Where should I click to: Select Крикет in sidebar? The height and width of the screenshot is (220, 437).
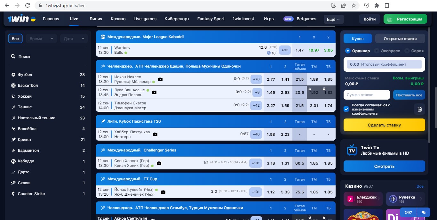click(x=48, y=140)
